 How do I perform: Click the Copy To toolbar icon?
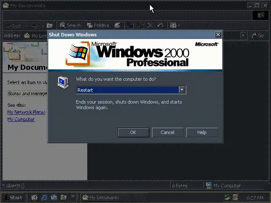[141, 25]
